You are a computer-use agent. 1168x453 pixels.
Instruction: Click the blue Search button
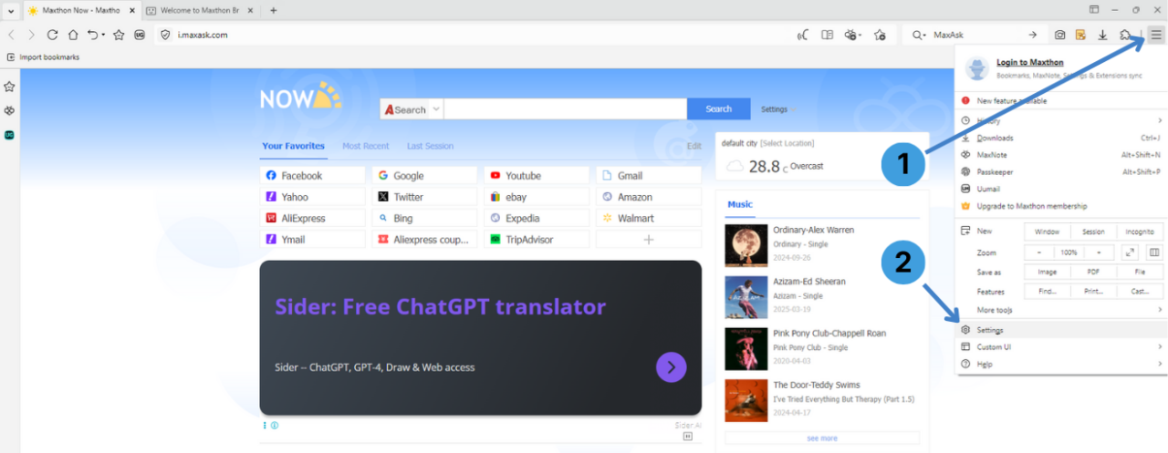pos(718,109)
